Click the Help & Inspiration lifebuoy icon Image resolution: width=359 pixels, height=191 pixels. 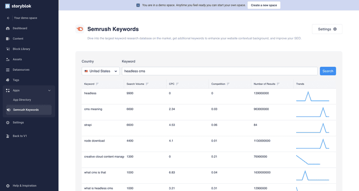[x=8, y=186]
